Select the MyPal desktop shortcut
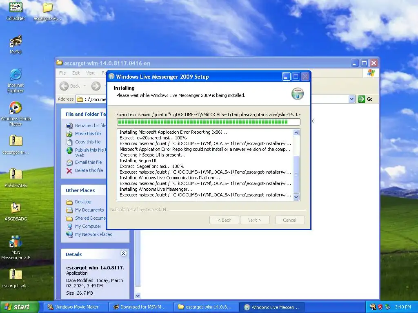Image resolution: width=418 pixels, height=313 pixels. point(16,45)
